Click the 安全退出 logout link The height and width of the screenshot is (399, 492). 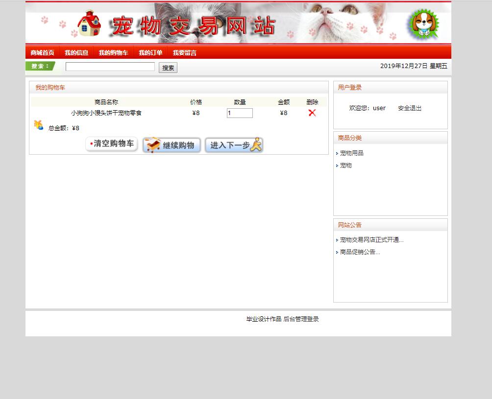(409, 108)
